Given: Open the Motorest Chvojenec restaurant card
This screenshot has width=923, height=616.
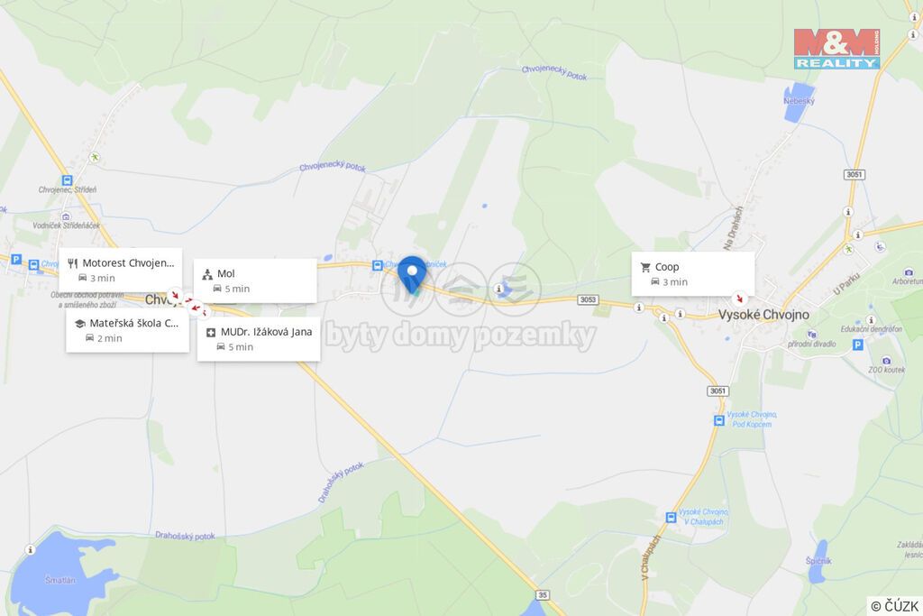Looking at the screenshot, I should (x=121, y=270).
